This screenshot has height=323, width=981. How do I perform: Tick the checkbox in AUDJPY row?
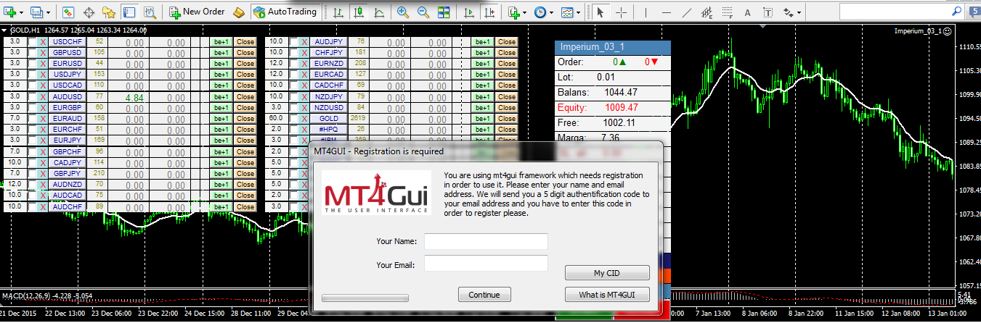click(x=293, y=42)
